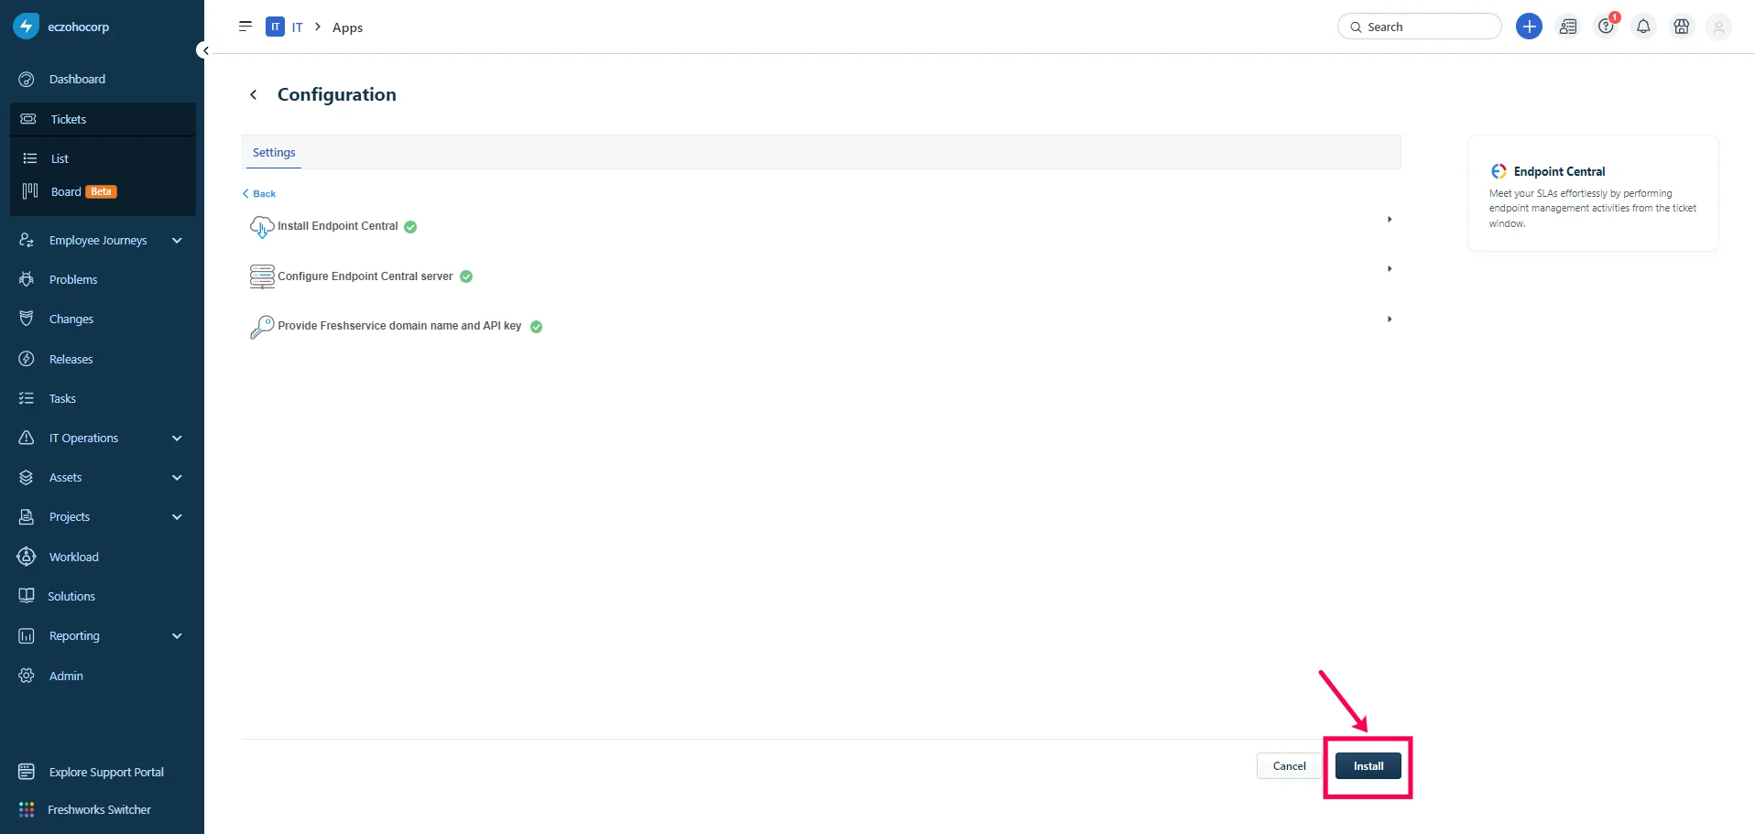Click the back arrow beside Configuration

coord(254,94)
